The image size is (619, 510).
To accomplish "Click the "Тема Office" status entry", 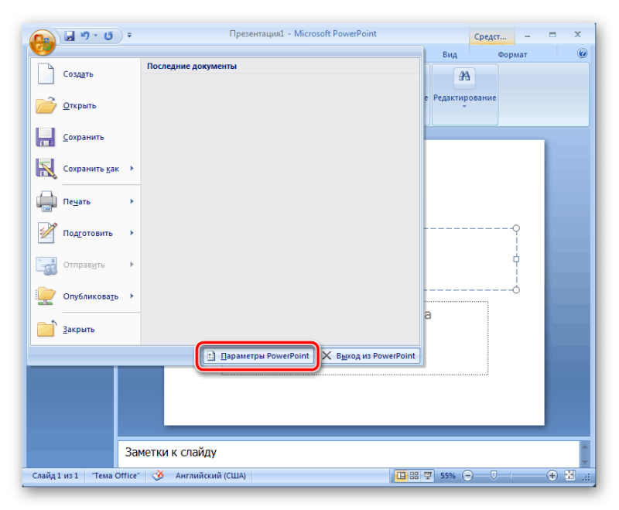I will (115, 476).
